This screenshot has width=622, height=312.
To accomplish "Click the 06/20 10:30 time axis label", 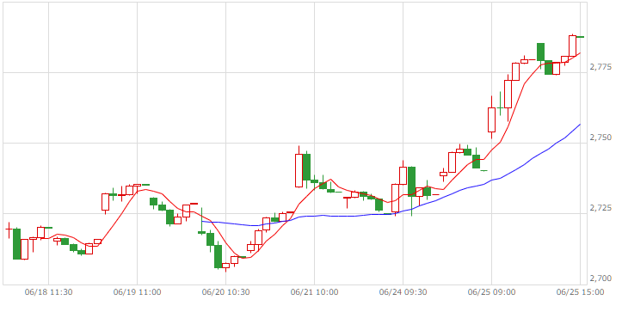I will click(225, 292).
